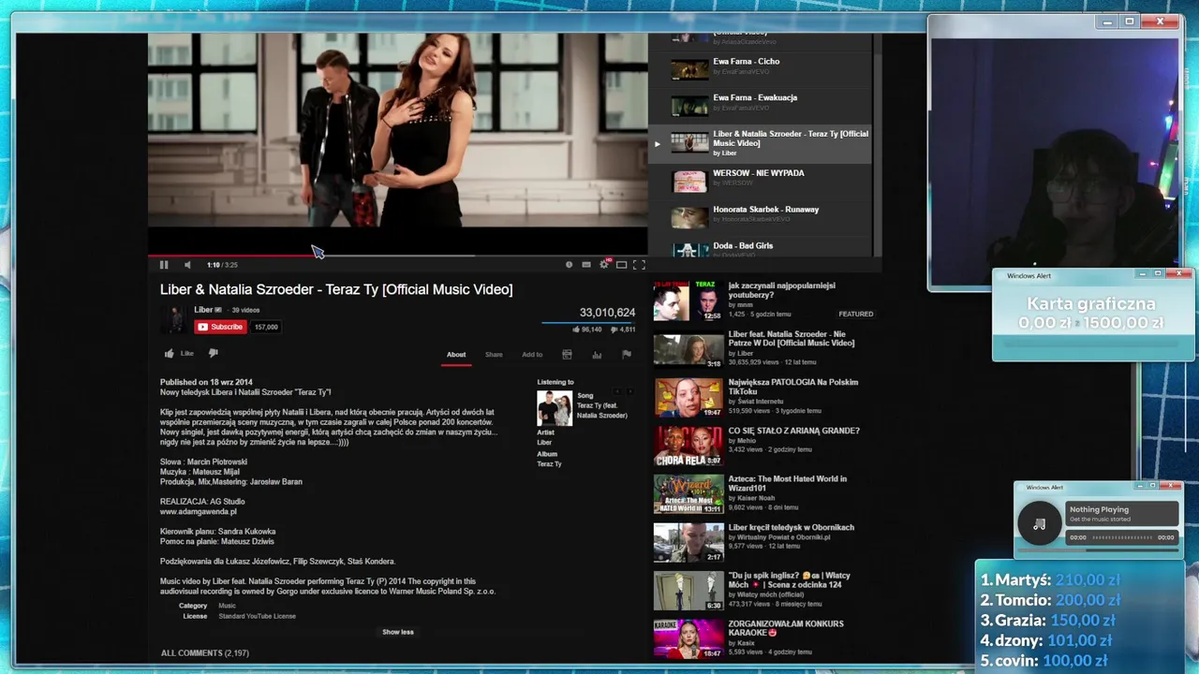The width and height of the screenshot is (1199, 674).
Task: Click the thumbs up Like icon
Action: tap(170, 354)
